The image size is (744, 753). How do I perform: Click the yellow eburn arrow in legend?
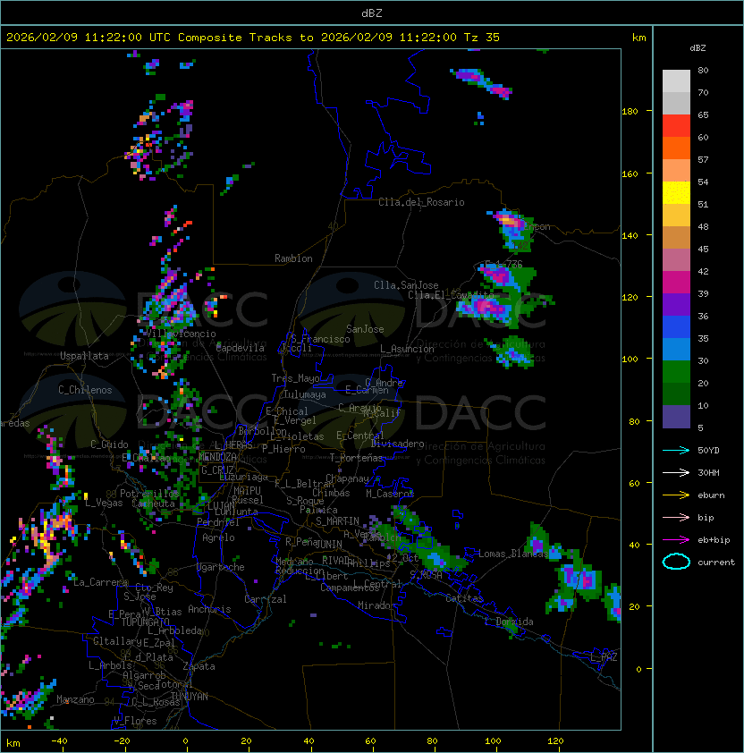pyautogui.click(x=676, y=495)
